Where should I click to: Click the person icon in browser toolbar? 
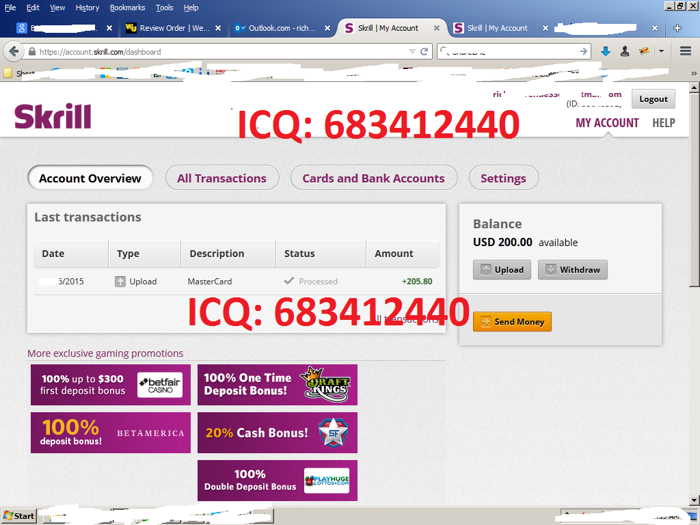tap(625, 51)
